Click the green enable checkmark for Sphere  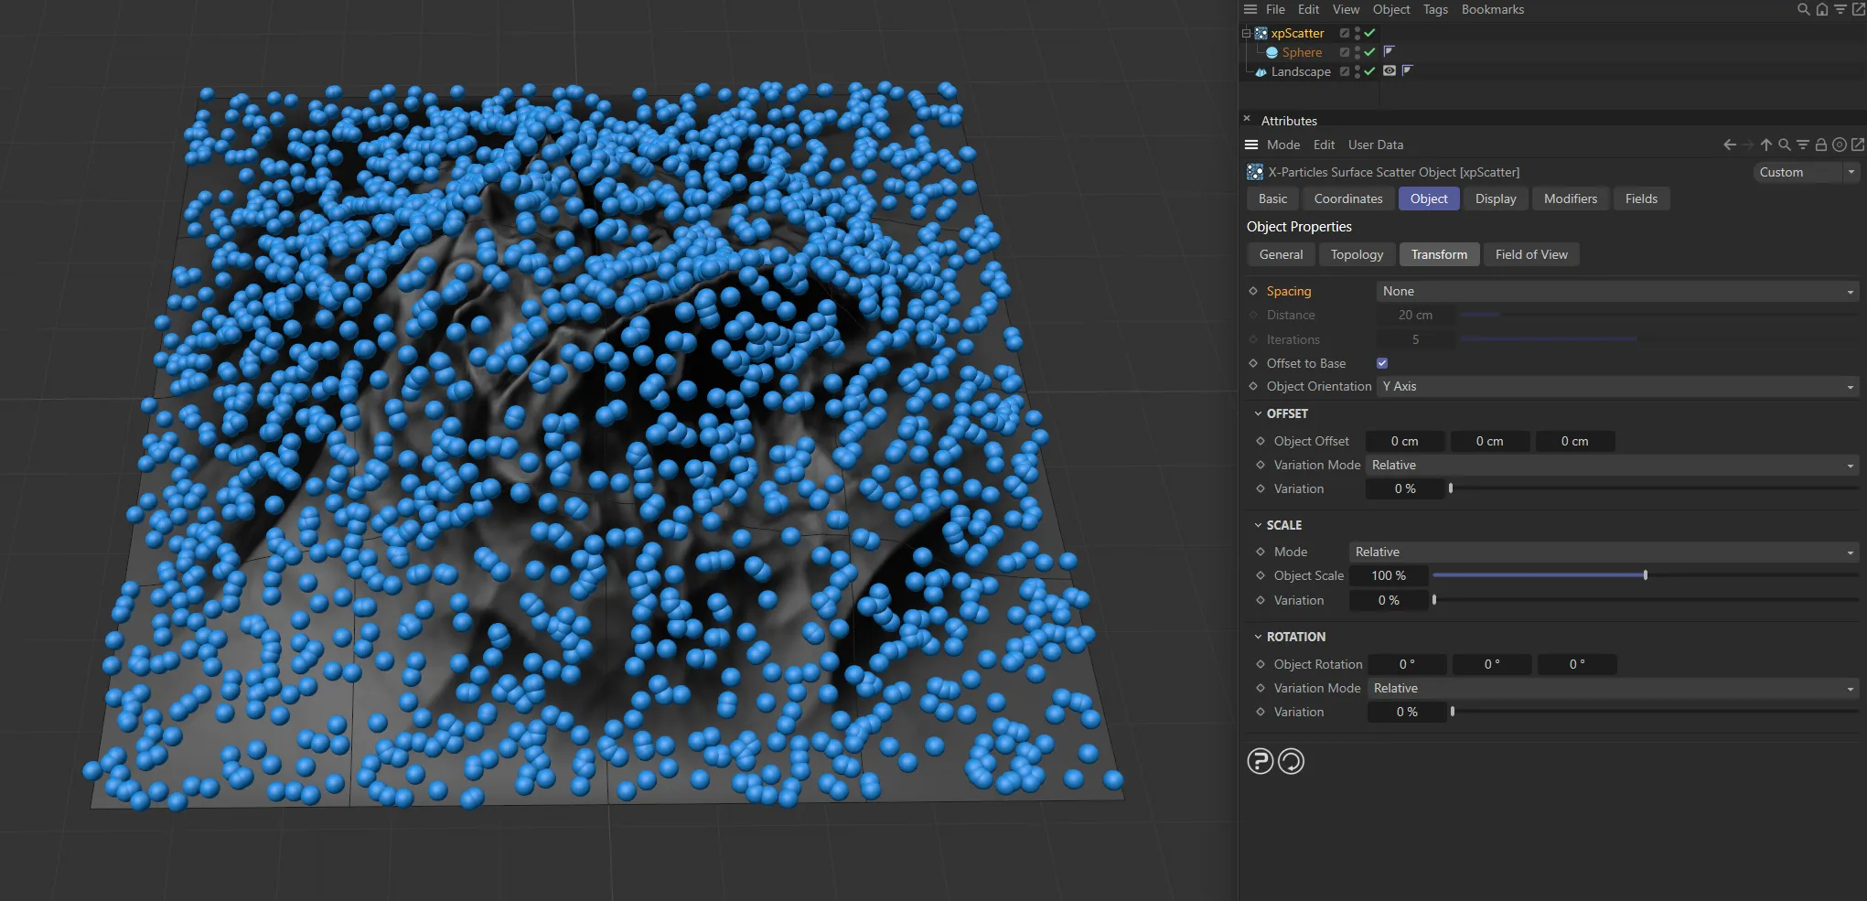coord(1369,52)
